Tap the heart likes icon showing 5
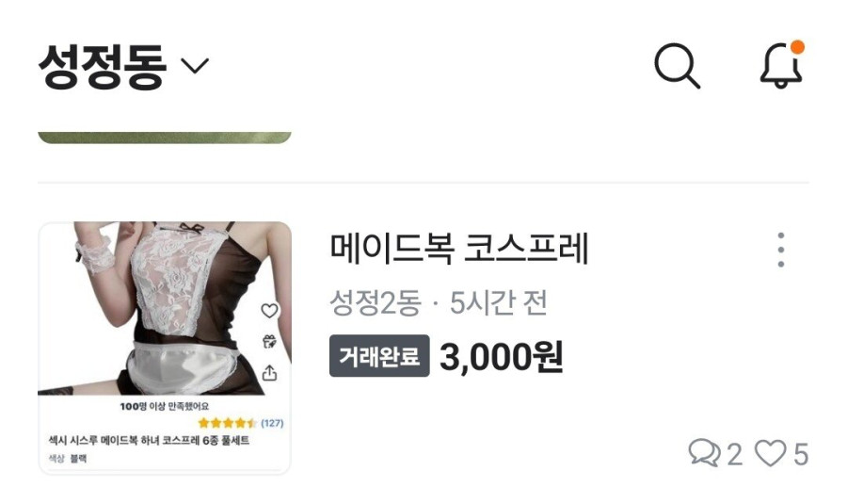This screenshot has width=847, height=487. pos(770,453)
